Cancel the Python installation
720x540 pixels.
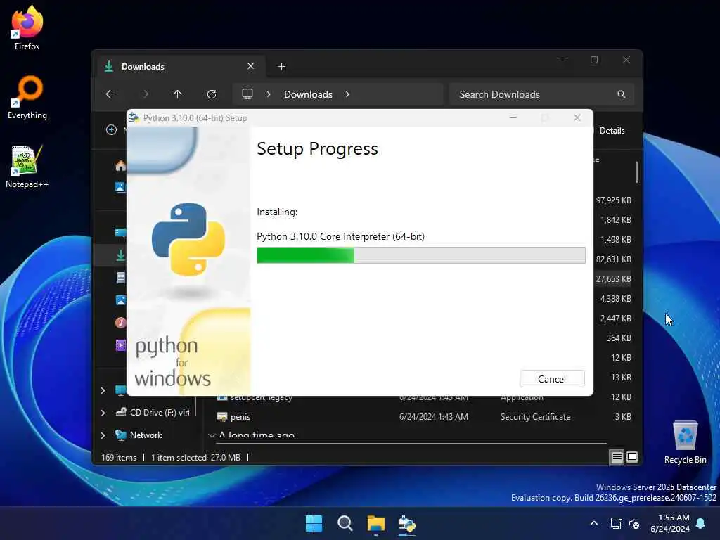[x=552, y=379]
